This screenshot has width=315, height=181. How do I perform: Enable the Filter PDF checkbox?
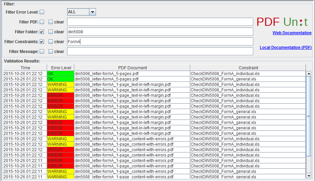coord(42,22)
